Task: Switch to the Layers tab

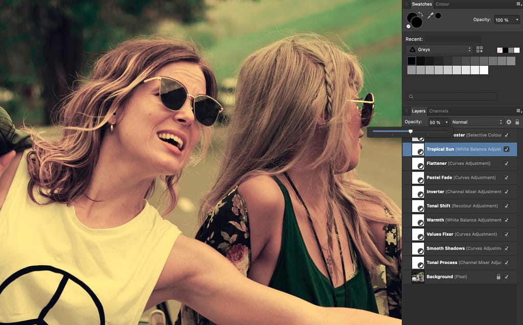Action: tap(418, 111)
